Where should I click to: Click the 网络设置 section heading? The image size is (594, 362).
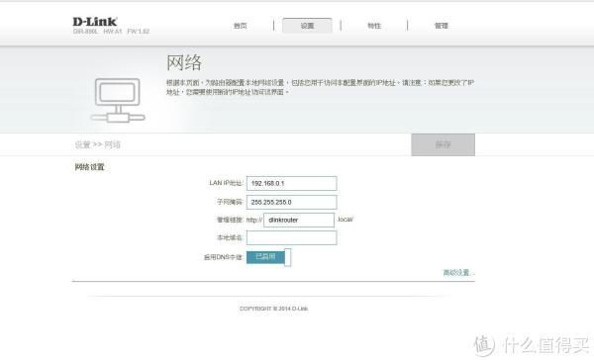coord(89,167)
